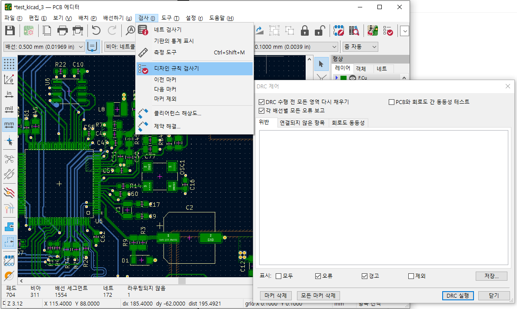Click the Find magnifier icon
Viewport: 517px width, 309px height.
coord(130,31)
